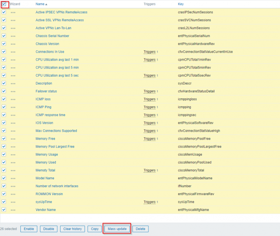
Task: Open wizard dots for Memory Used
Action: [x=13, y=162]
